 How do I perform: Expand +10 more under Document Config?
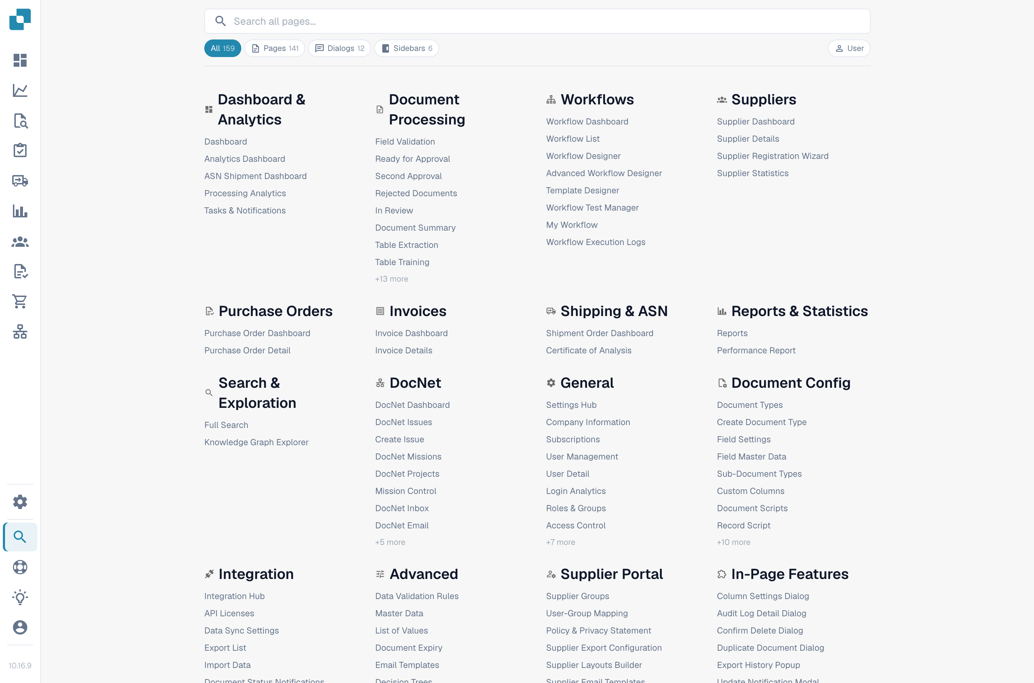[x=733, y=542]
